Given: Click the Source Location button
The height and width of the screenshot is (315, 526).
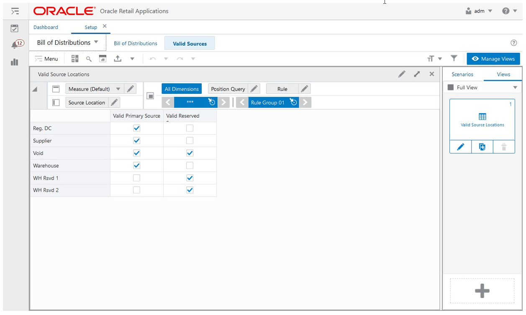Looking at the screenshot, I should (87, 103).
